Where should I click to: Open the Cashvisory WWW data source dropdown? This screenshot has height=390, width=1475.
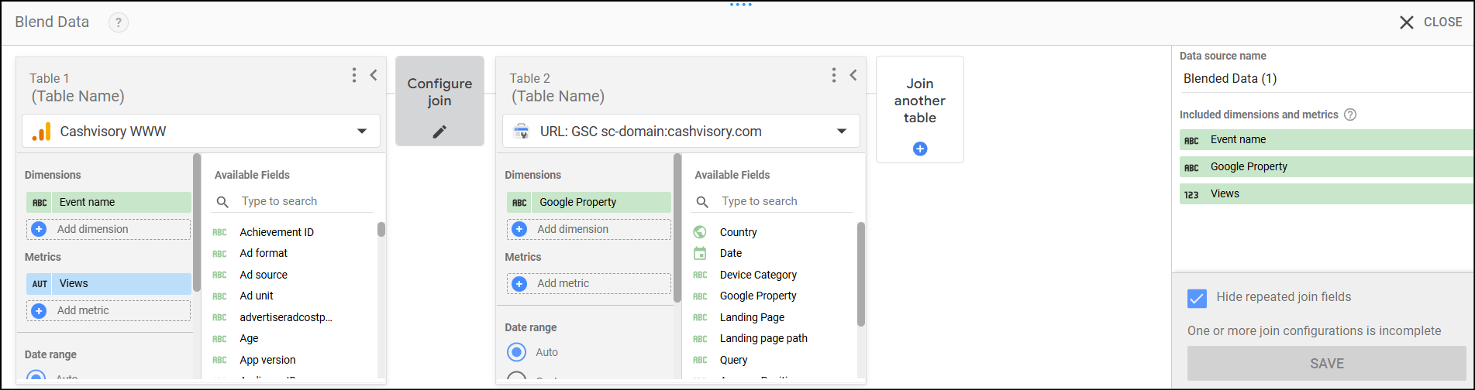pyautogui.click(x=201, y=131)
